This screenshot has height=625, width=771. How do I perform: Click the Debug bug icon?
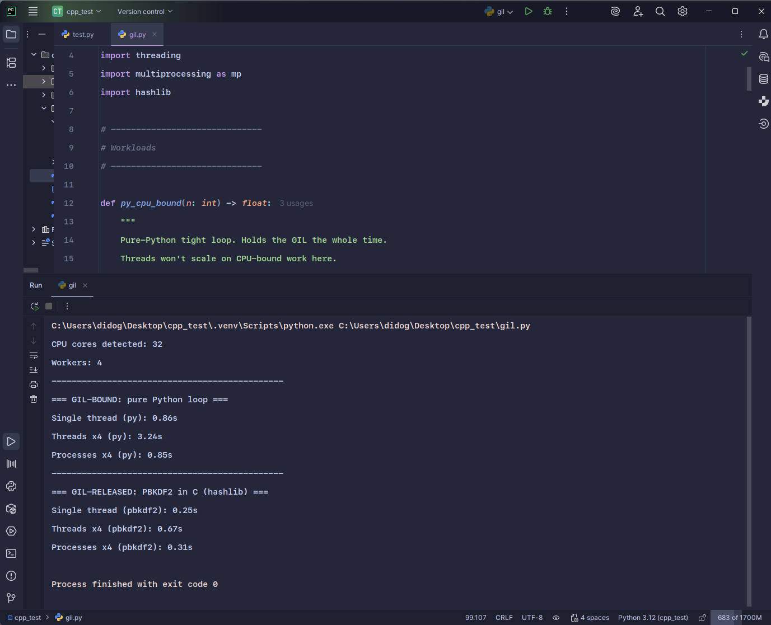click(x=548, y=11)
